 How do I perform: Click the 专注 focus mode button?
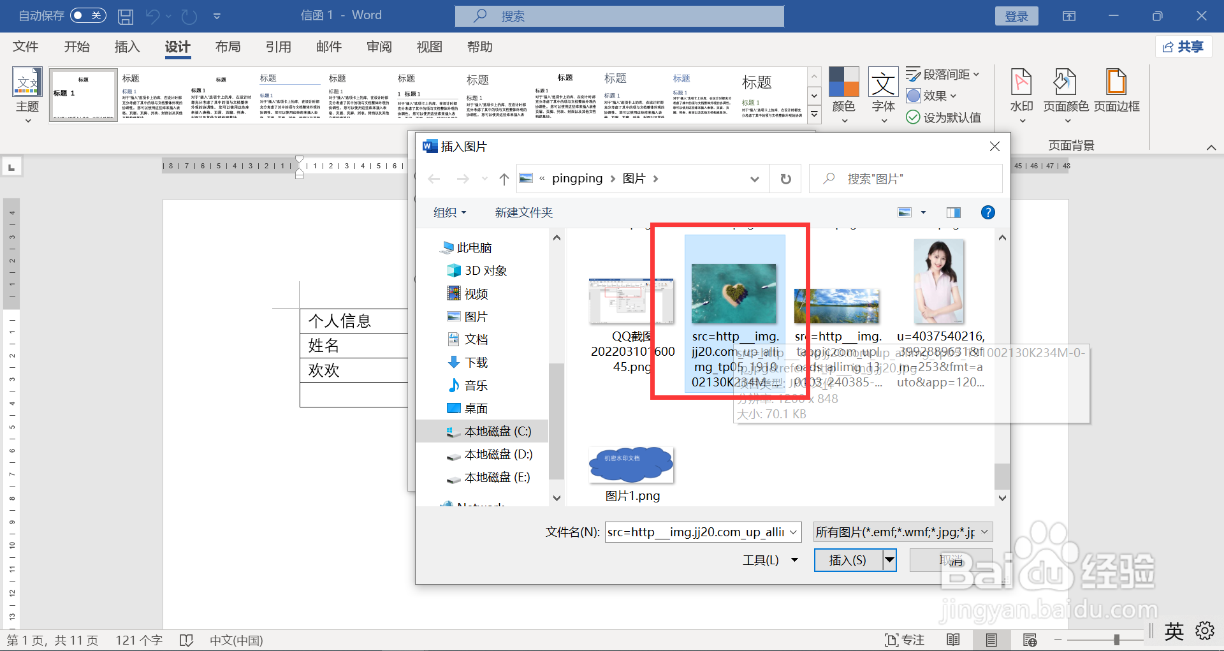pos(905,640)
